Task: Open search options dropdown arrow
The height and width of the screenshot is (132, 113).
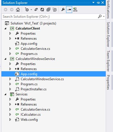Action: (x=104, y=16)
